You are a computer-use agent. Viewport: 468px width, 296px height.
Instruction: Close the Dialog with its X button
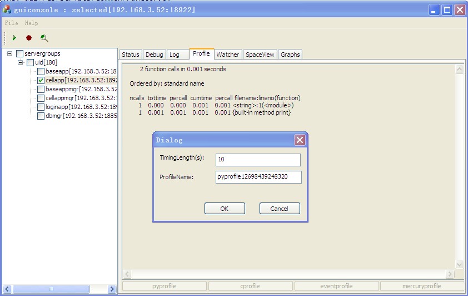(299, 140)
